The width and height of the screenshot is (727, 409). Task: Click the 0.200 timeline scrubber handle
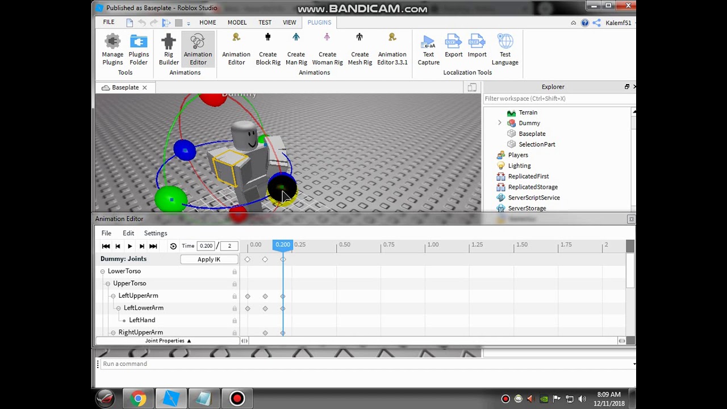click(x=283, y=245)
